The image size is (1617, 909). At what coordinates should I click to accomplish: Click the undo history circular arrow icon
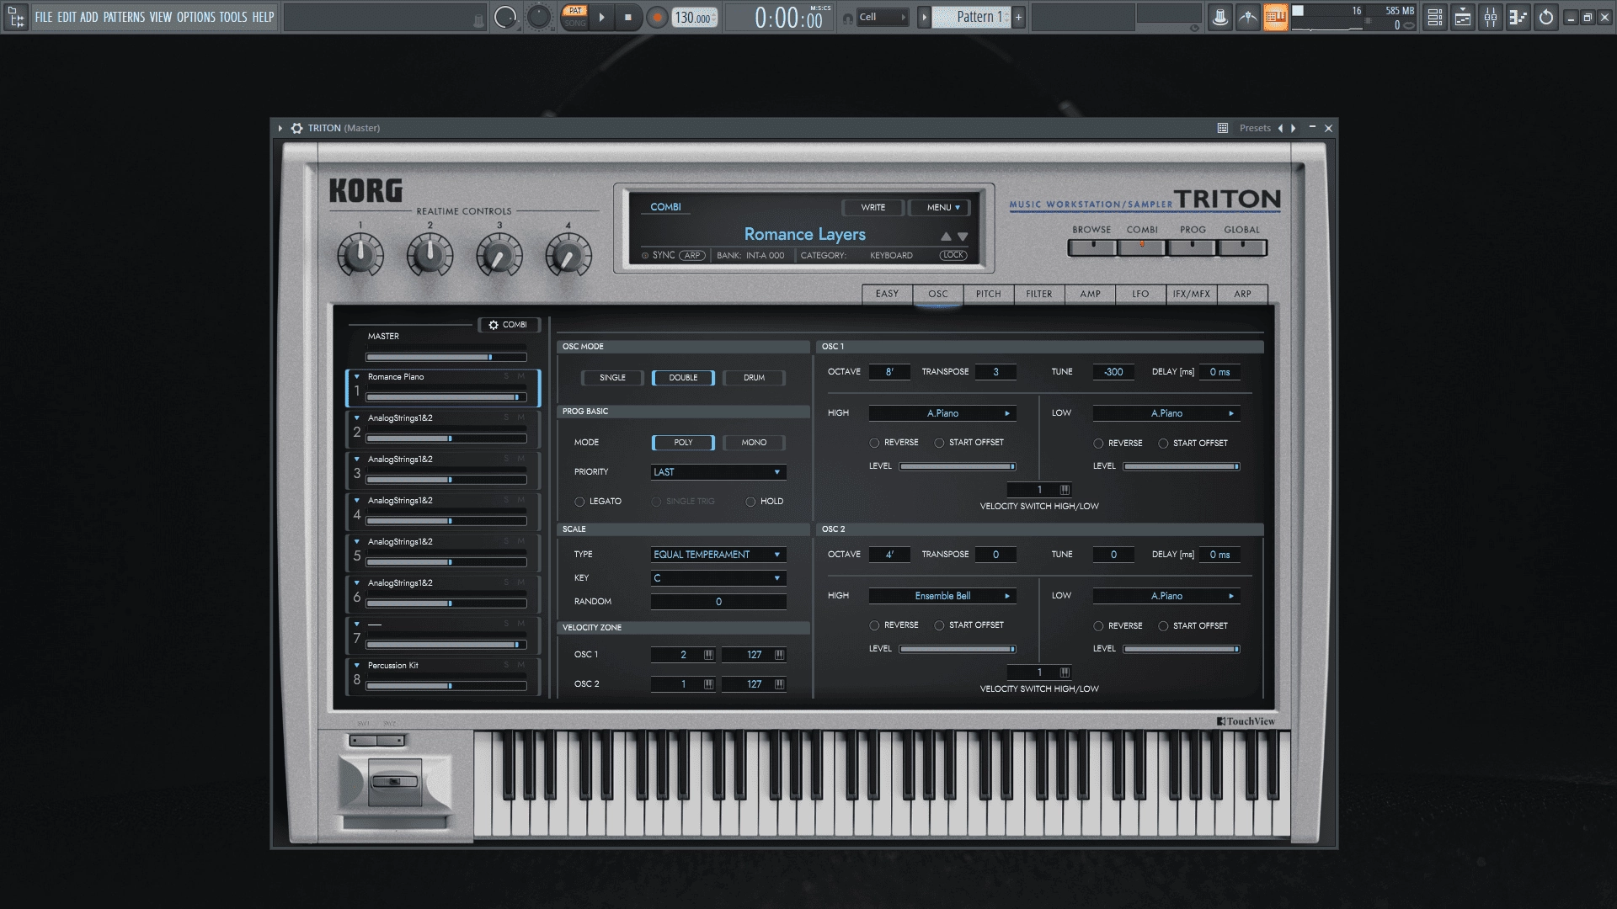click(1546, 17)
